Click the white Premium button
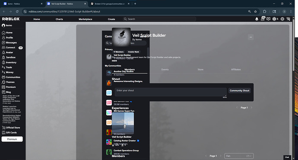This screenshot has height=160, width=298. 12,139
